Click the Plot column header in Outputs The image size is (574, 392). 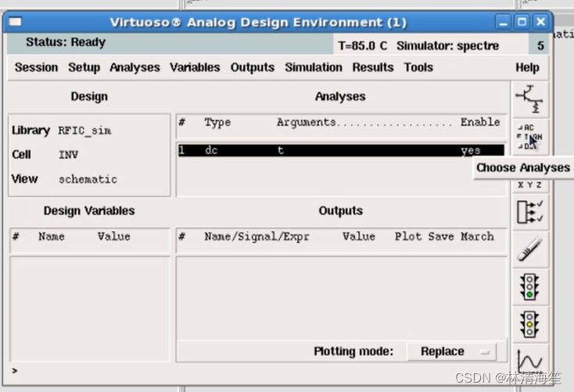click(x=407, y=237)
